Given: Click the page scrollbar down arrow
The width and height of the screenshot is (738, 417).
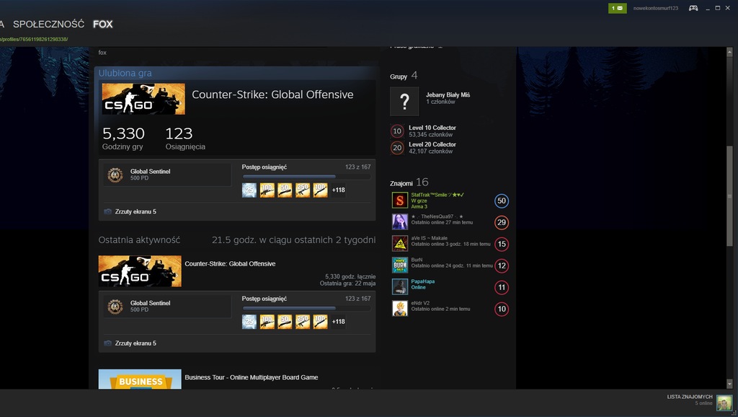Looking at the screenshot, I should point(729,384).
